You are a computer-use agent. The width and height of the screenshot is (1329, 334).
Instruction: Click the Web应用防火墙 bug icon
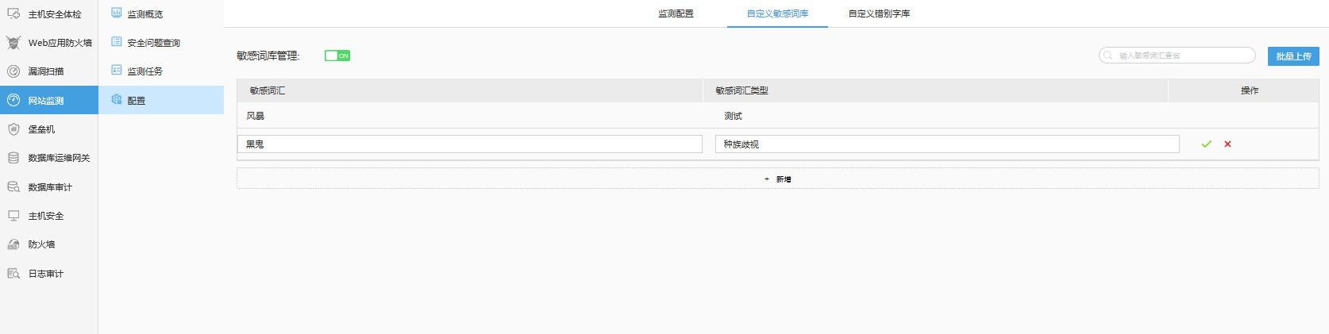click(13, 43)
